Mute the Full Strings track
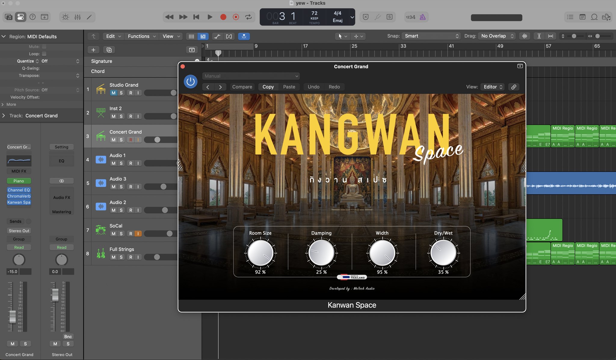The image size is (616, 360). click(113, 257)
